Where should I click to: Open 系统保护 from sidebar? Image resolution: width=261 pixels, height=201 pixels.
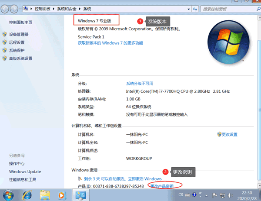[17, 50]
